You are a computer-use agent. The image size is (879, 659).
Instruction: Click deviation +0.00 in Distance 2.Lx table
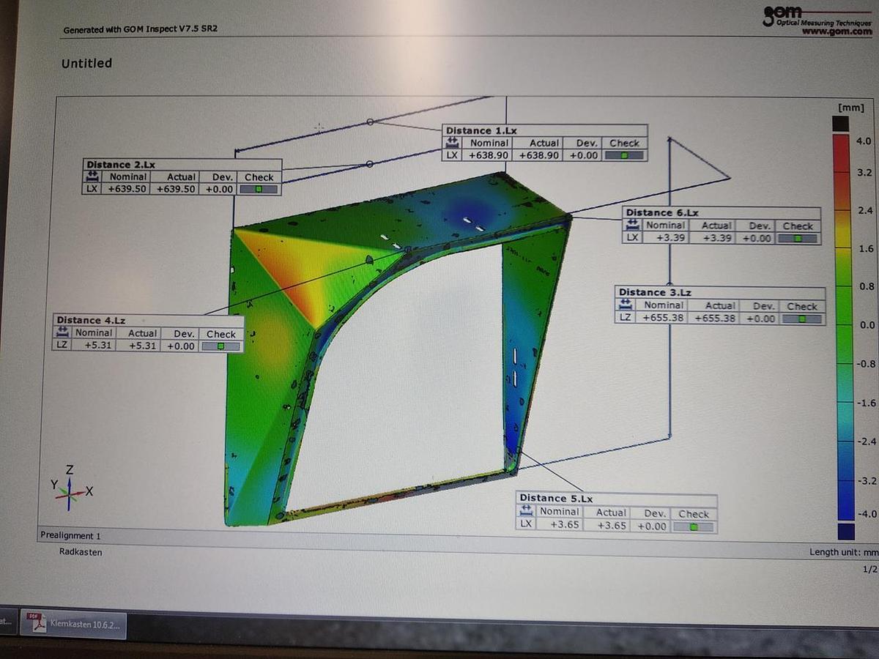click(x=219, y=189)
